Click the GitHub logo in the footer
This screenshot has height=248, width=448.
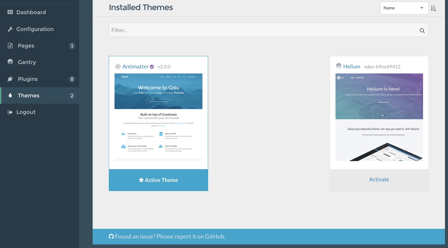coord(111,236)
